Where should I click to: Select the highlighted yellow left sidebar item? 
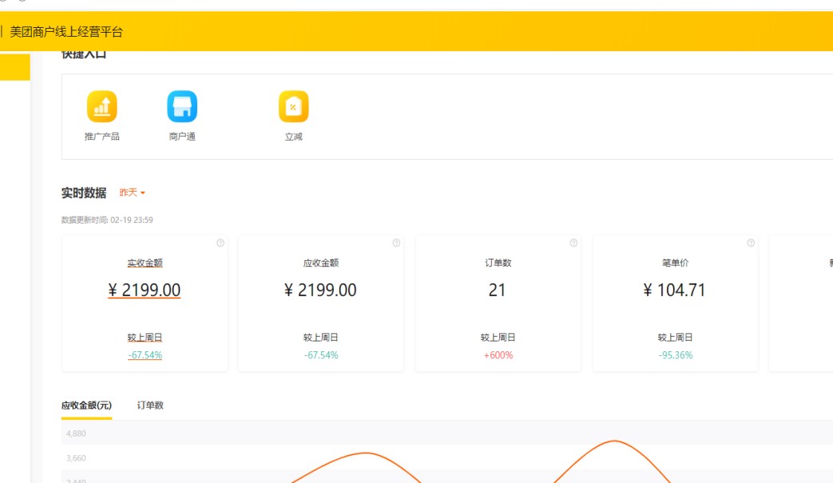click(14, 68)
